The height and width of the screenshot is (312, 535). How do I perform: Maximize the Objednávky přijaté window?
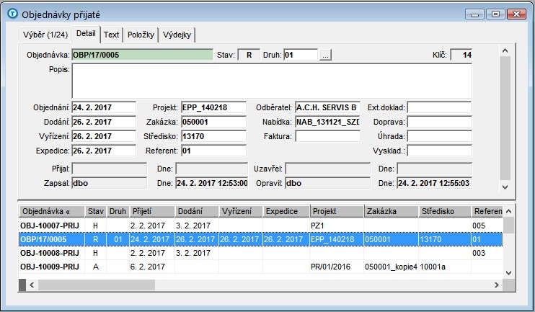point(495,14)
